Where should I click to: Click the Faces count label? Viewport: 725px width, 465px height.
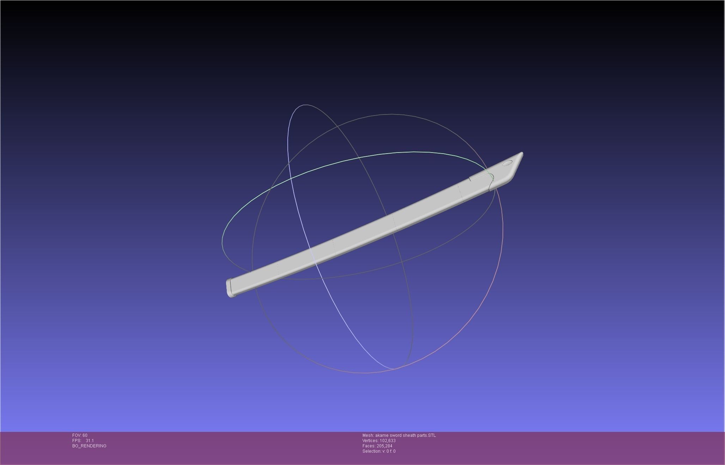tap(377, 446)
